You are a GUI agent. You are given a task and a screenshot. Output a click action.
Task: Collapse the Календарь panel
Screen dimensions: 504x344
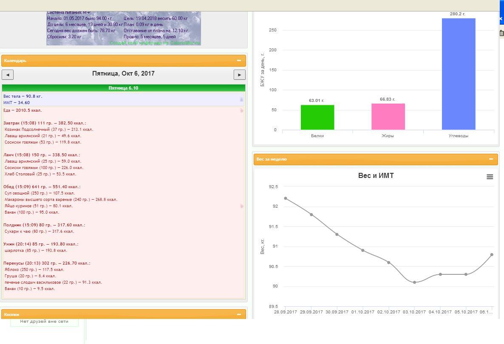click(x=239, y=61)
